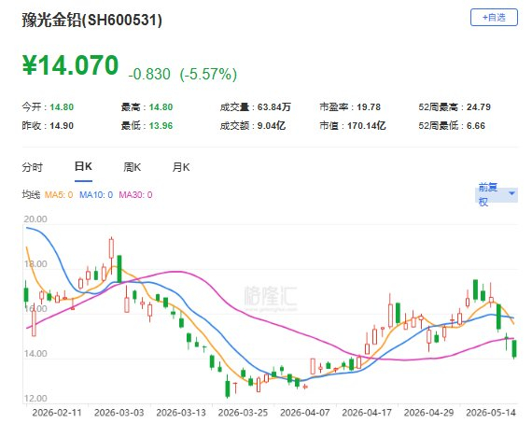
Task: Expand the 前复权 dropdown
Action: pyautogui.click(x=497, y=195)
